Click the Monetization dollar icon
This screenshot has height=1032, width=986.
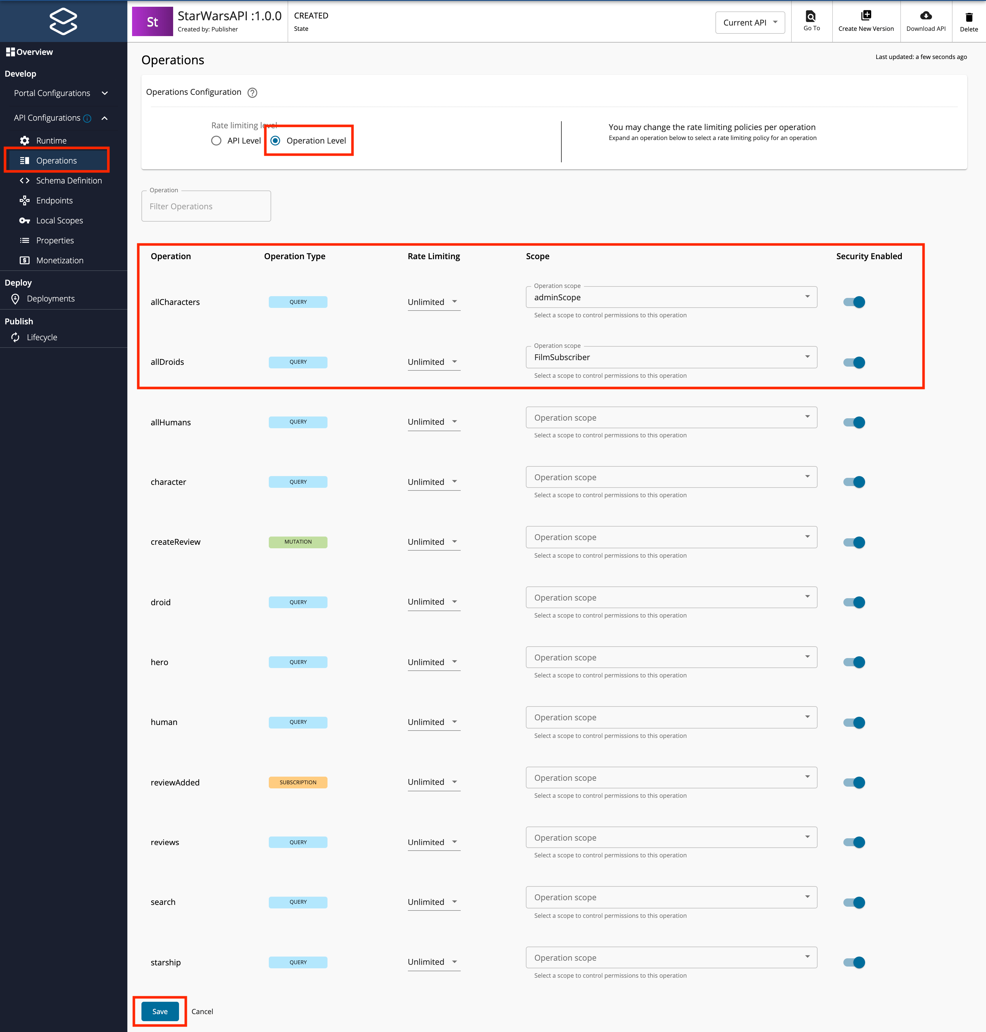pos(25,260)
